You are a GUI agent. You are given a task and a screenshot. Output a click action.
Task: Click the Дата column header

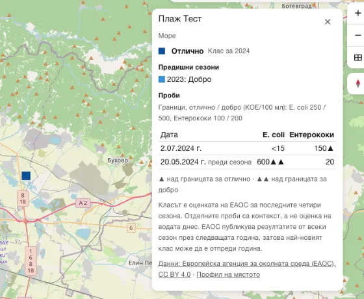[169, 135]
